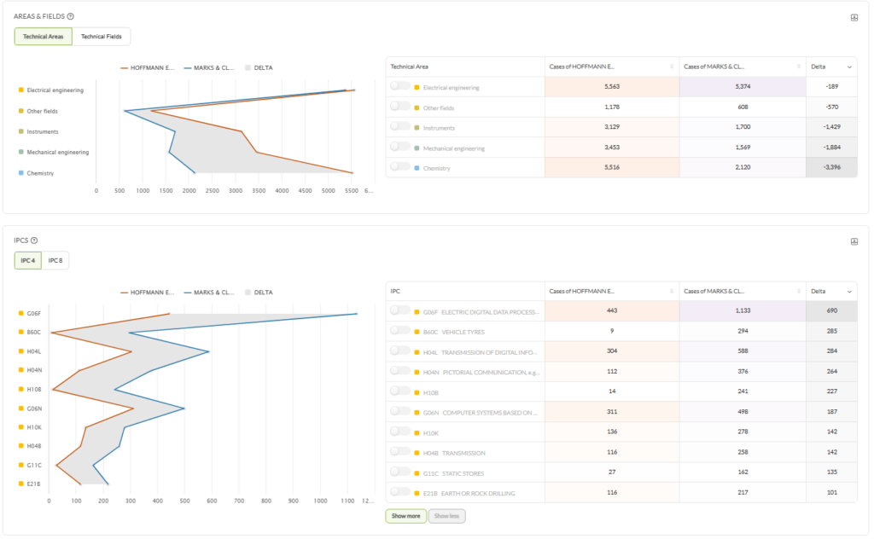Click the -3,396 delta cell for Chemistry
The width and height of the screenshot is (874, 539).
831,167
